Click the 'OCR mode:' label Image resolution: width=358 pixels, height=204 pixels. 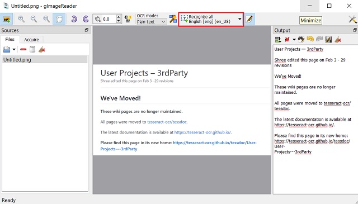(147, 16)
